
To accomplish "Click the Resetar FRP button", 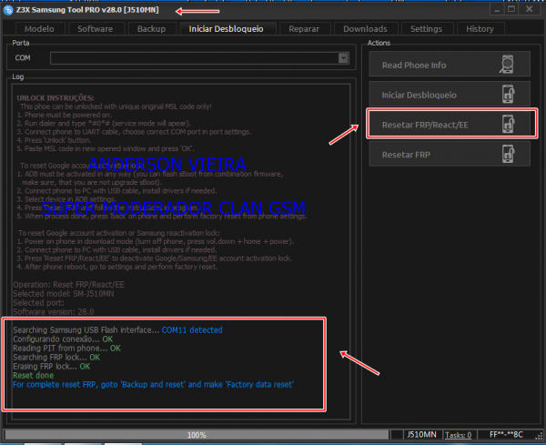I will pos(450,154).
